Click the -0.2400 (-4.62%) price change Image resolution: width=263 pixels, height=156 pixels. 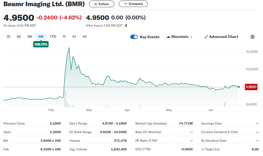tap(59, 17)
